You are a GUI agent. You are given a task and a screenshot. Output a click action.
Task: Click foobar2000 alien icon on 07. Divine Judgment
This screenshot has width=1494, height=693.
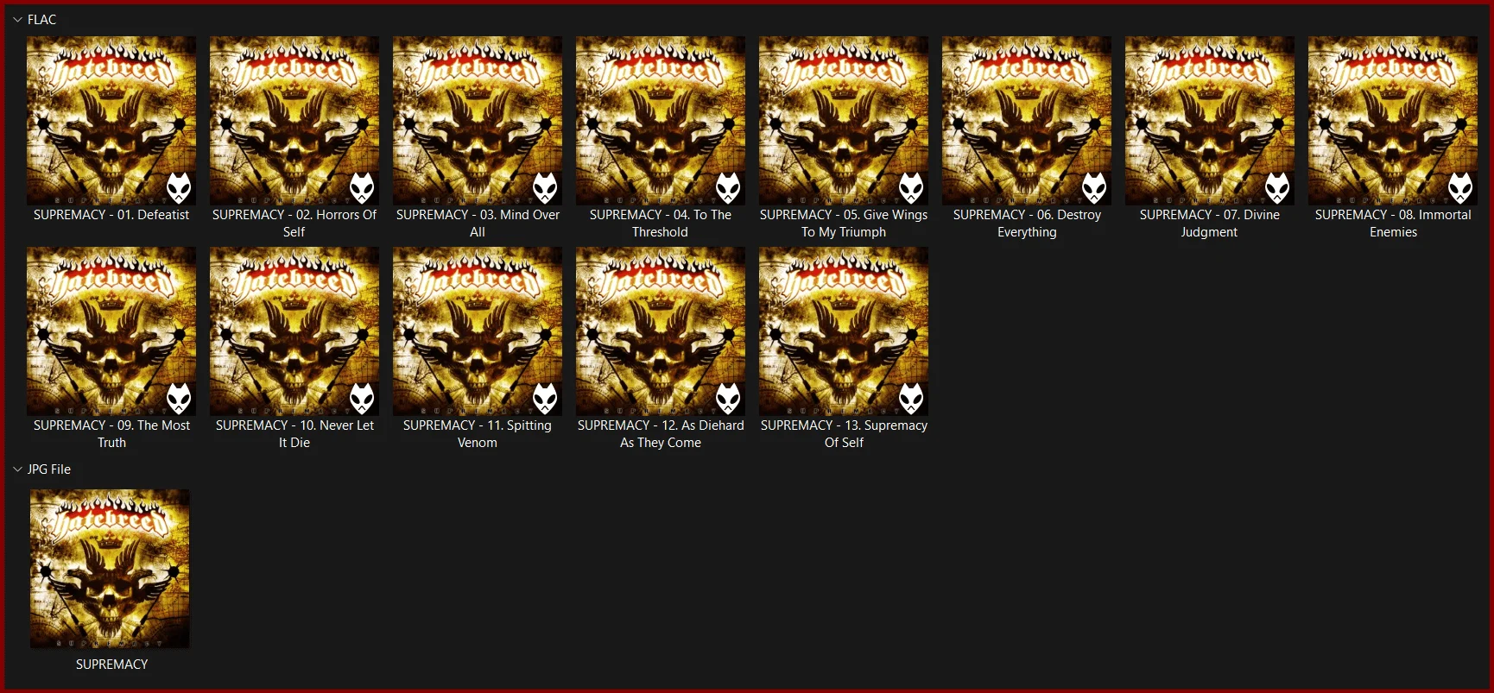pos(1277,187)
